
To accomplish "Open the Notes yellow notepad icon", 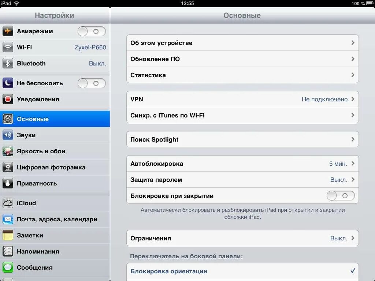I will (x=8, y=235).
